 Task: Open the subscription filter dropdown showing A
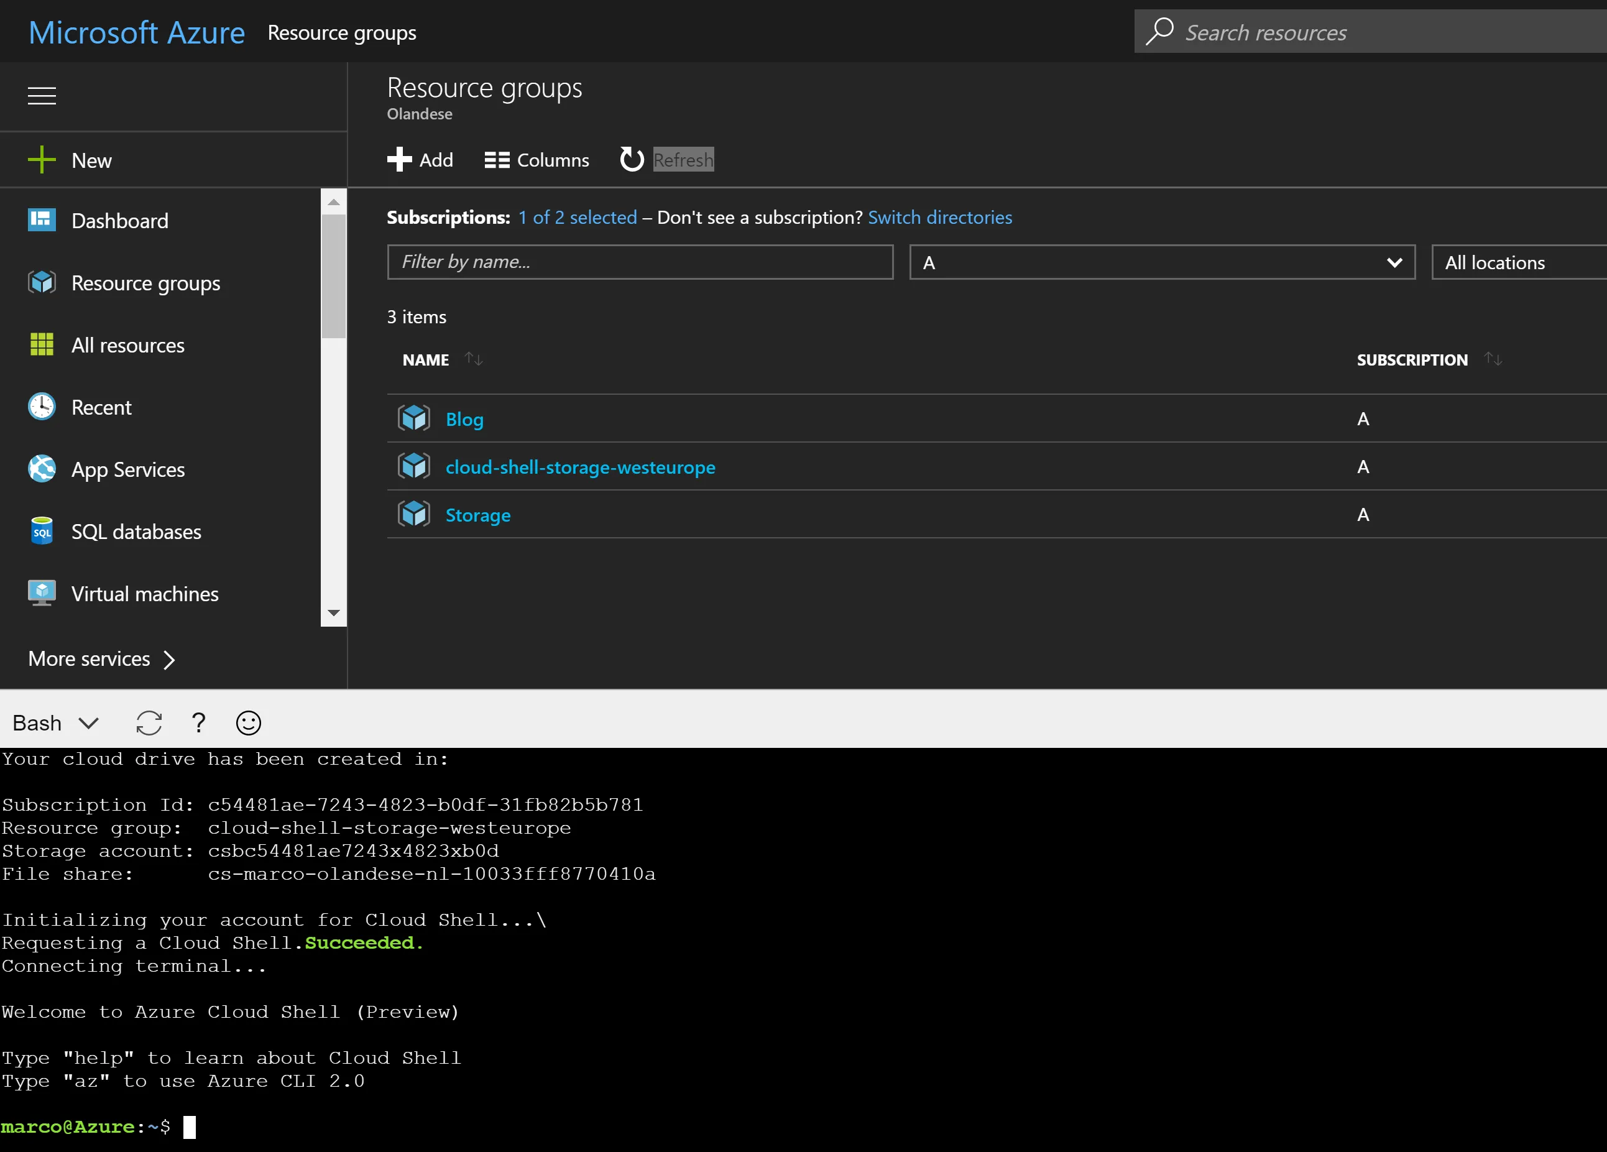1162,262
